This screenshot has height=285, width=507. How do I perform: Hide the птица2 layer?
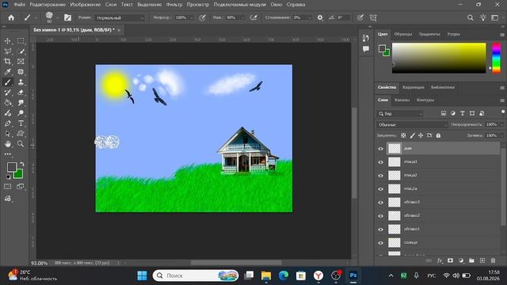pyautogui.click(x=380, y=176)
